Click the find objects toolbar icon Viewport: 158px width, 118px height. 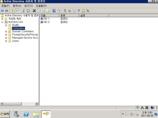coord(83,11)
